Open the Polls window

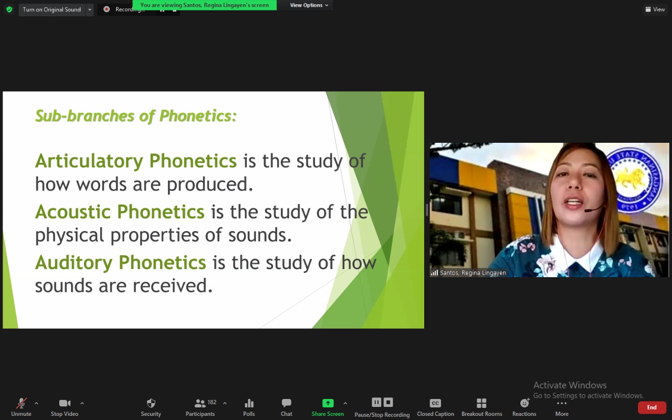click(249, 407)
